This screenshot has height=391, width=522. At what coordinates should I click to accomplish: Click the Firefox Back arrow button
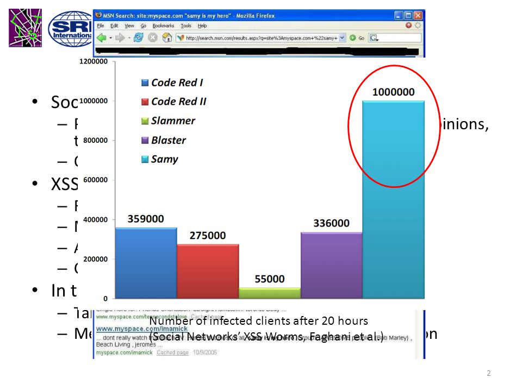click(x=102, y=38)
